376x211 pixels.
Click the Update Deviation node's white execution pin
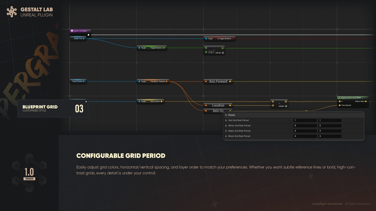click(x=88, y=35)
